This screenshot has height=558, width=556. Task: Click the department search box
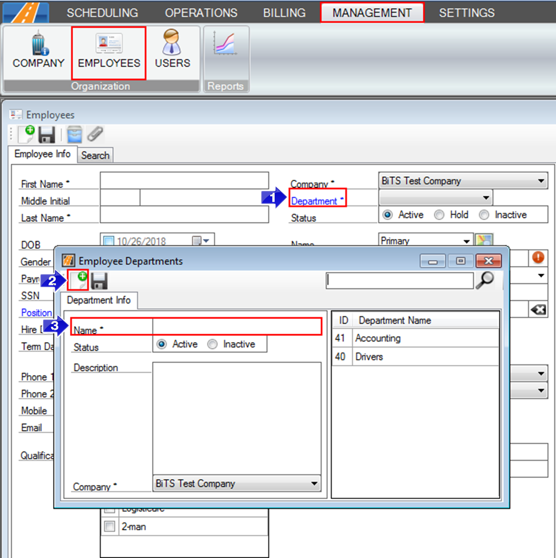coord(400,281)
